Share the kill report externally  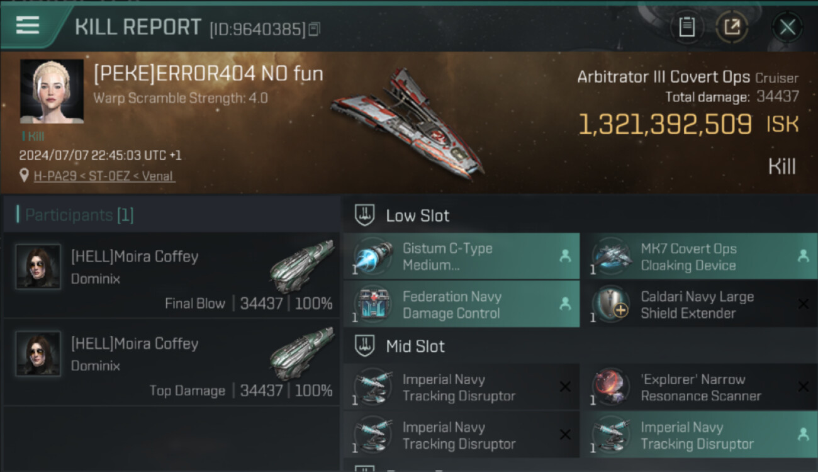click(x=732, y=27)
